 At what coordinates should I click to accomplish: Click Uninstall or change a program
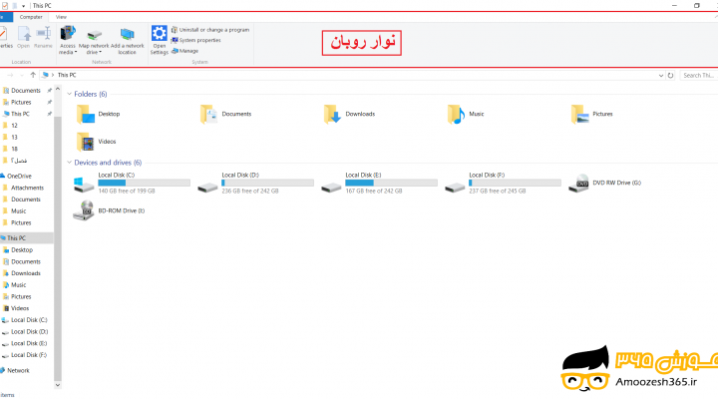tap(210, 30)
